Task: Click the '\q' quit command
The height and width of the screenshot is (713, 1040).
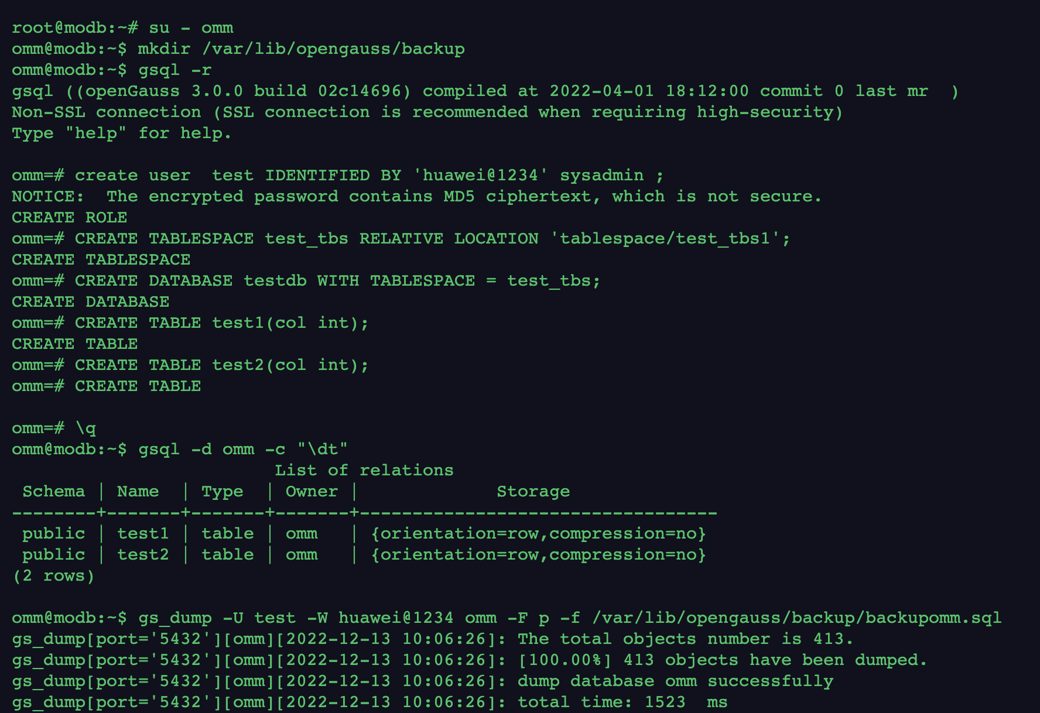Action: click(85, 428)
